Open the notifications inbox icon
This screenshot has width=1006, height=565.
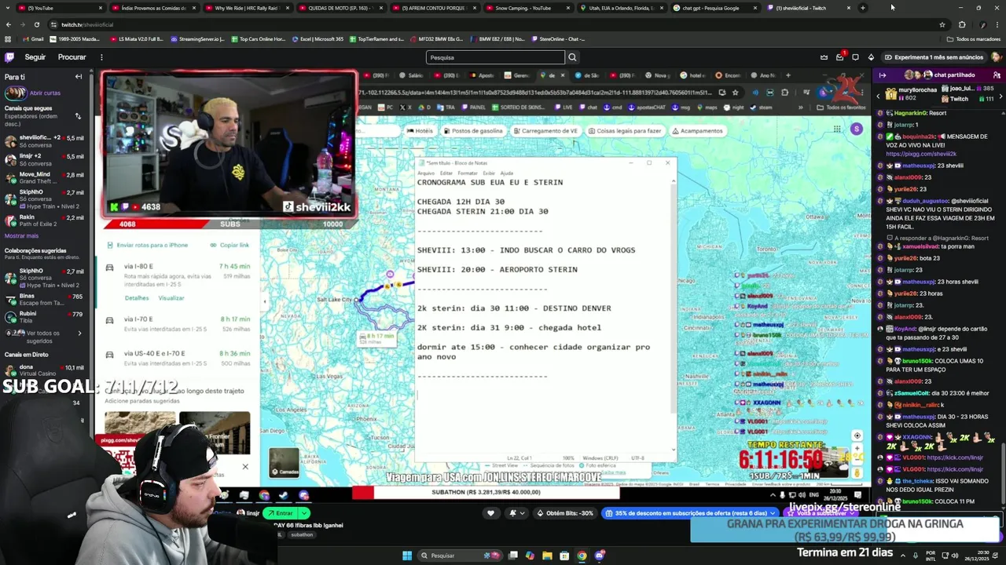[x=839, y=57]
